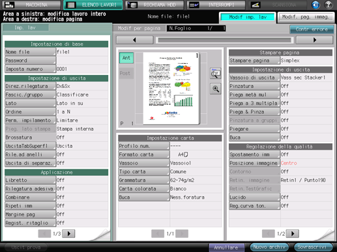Click the sheet navigation scrollbar track
Viewport: 337px width, 252px height.
(x=225, y=40)
